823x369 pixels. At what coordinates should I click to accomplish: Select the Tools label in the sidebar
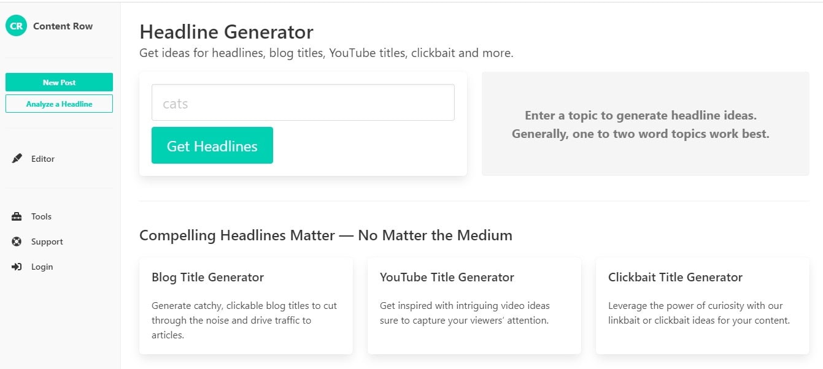pyautogui.click(x=41, y=216)
